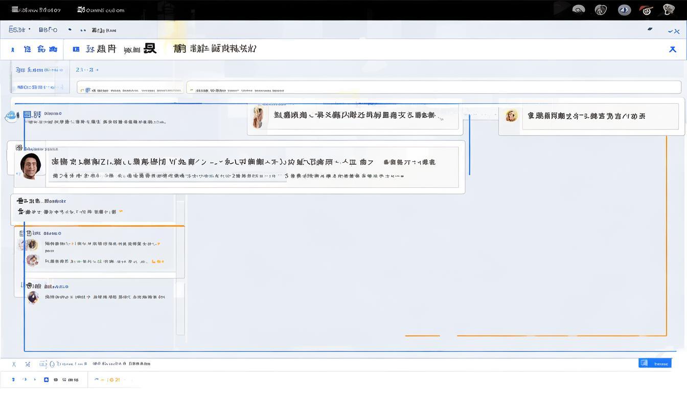This screenshot has width=687, height=393.
Task: Click the orange progress bar above the comments
Action: click(100, 225)
